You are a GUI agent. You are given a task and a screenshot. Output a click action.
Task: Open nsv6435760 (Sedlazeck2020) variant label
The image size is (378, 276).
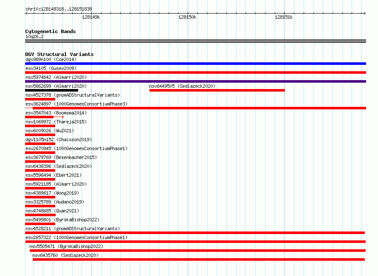[65, 255]
